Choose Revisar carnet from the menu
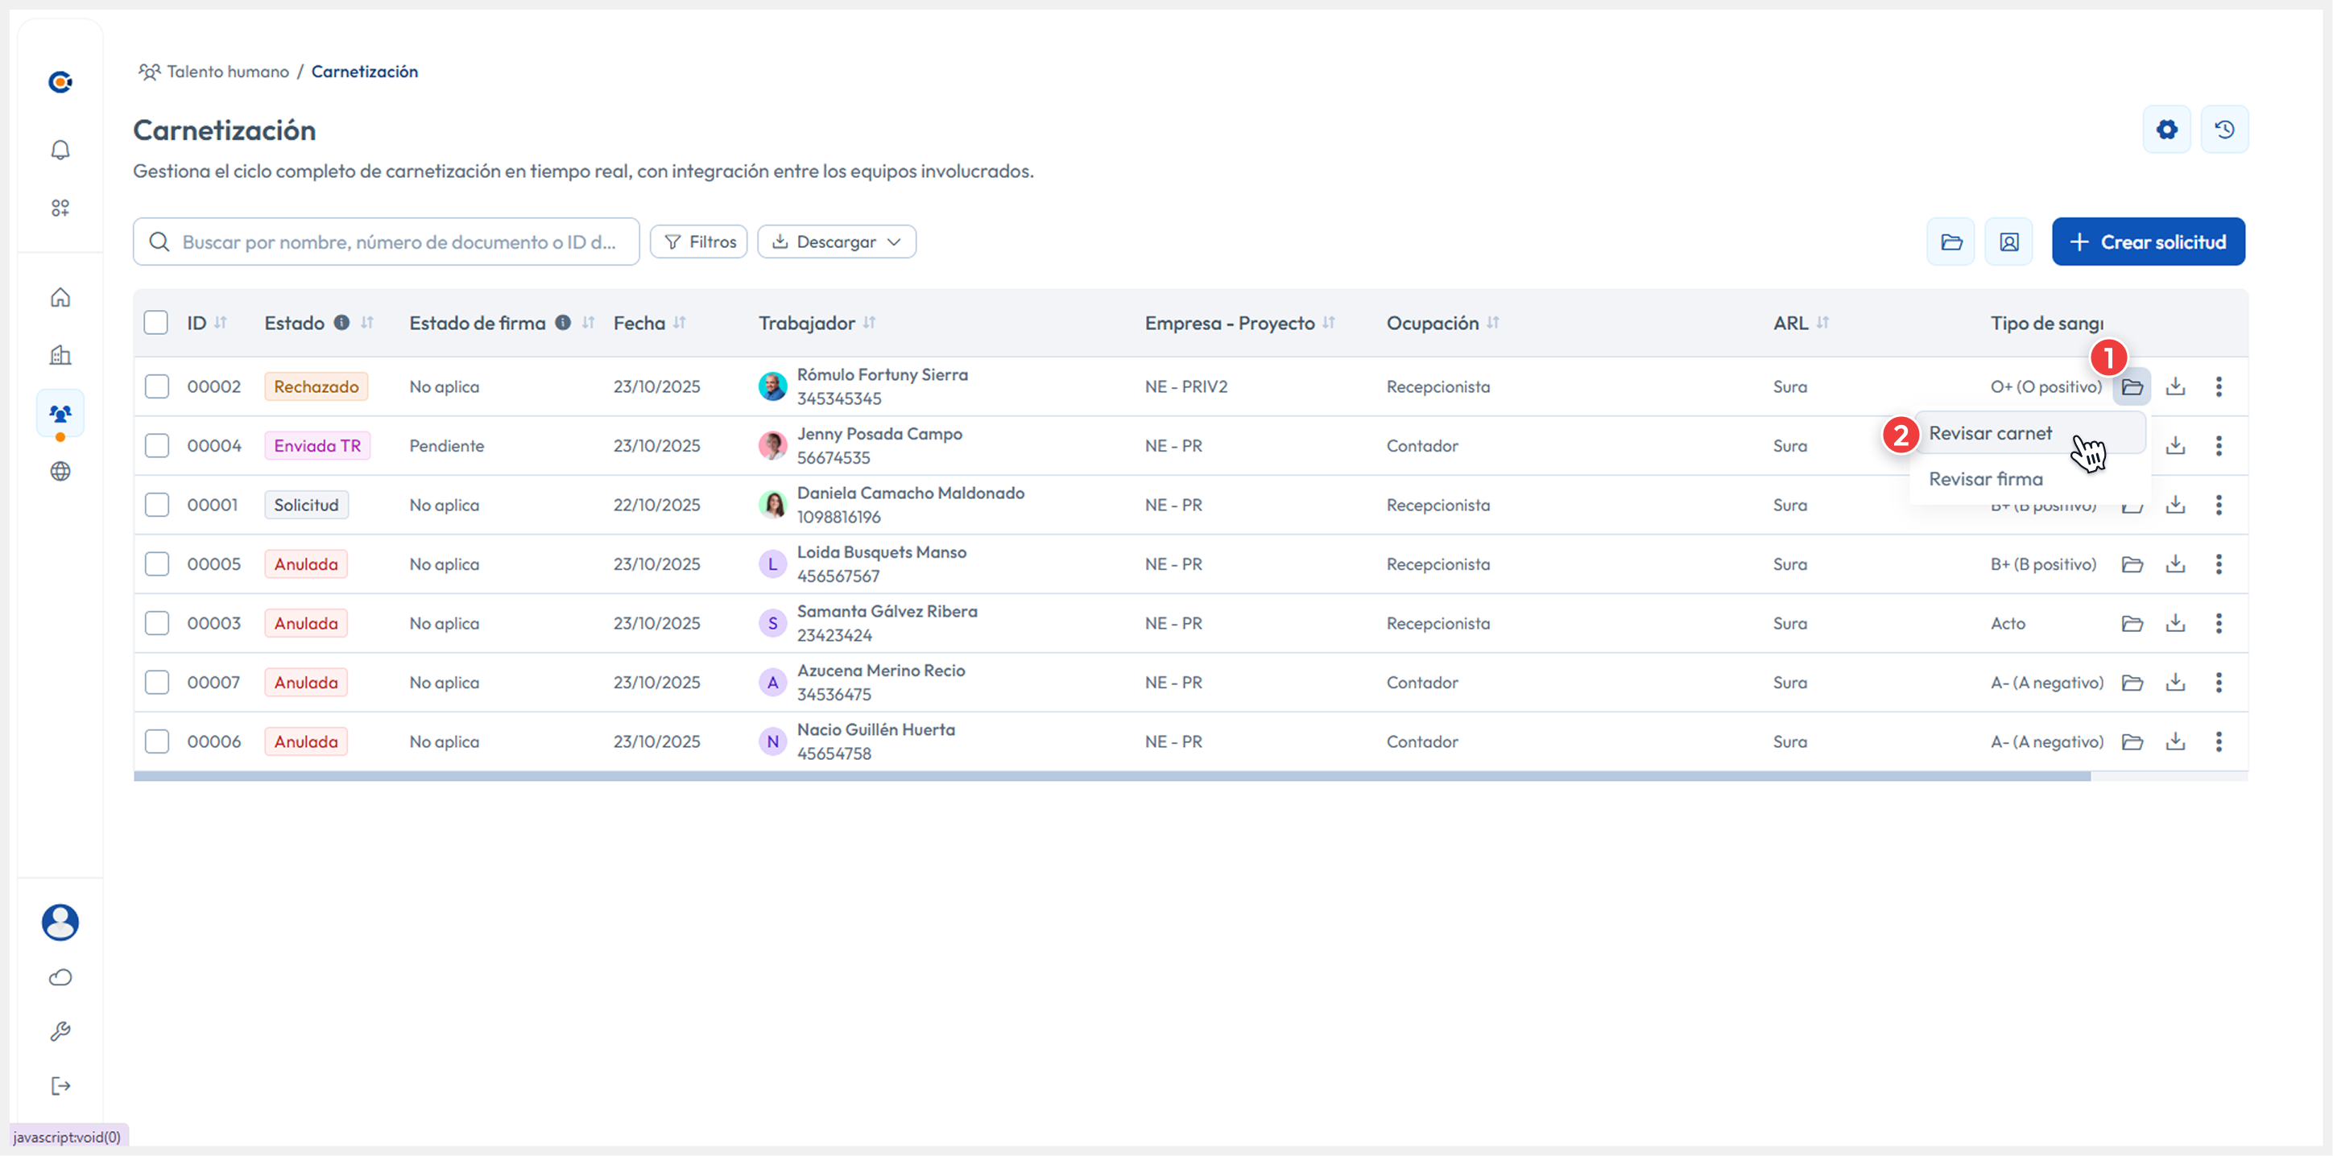2333x1156 pixels. [1990, 434]
